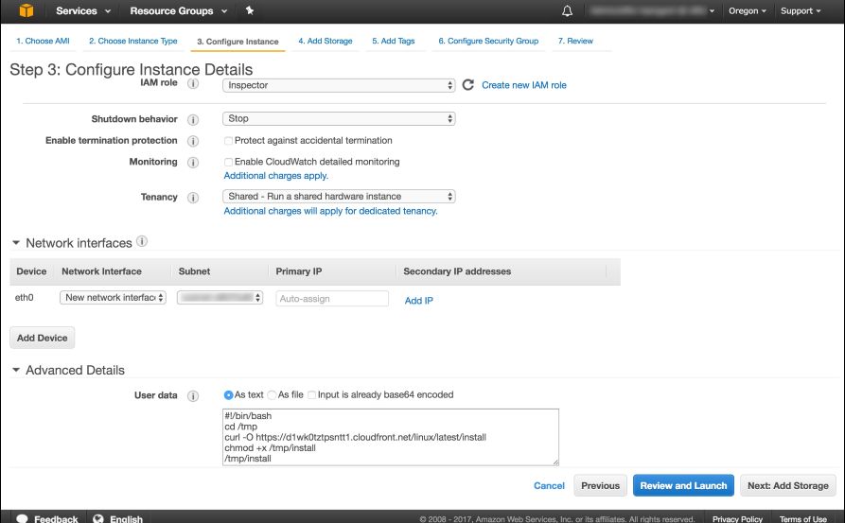
Task: Enable CloudWatch detailed monitoring checkbox
Action: click(228, 162)
